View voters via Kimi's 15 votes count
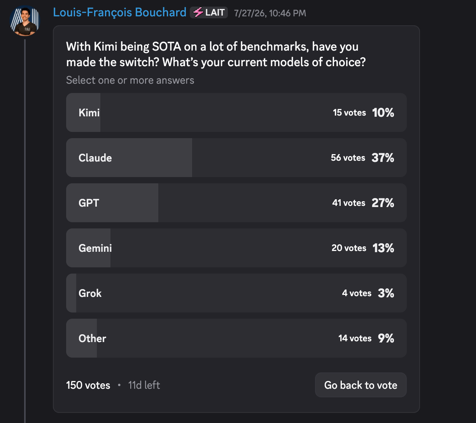Image resolution: width=476 pixels, height=423 pixels. coord(349,112)
